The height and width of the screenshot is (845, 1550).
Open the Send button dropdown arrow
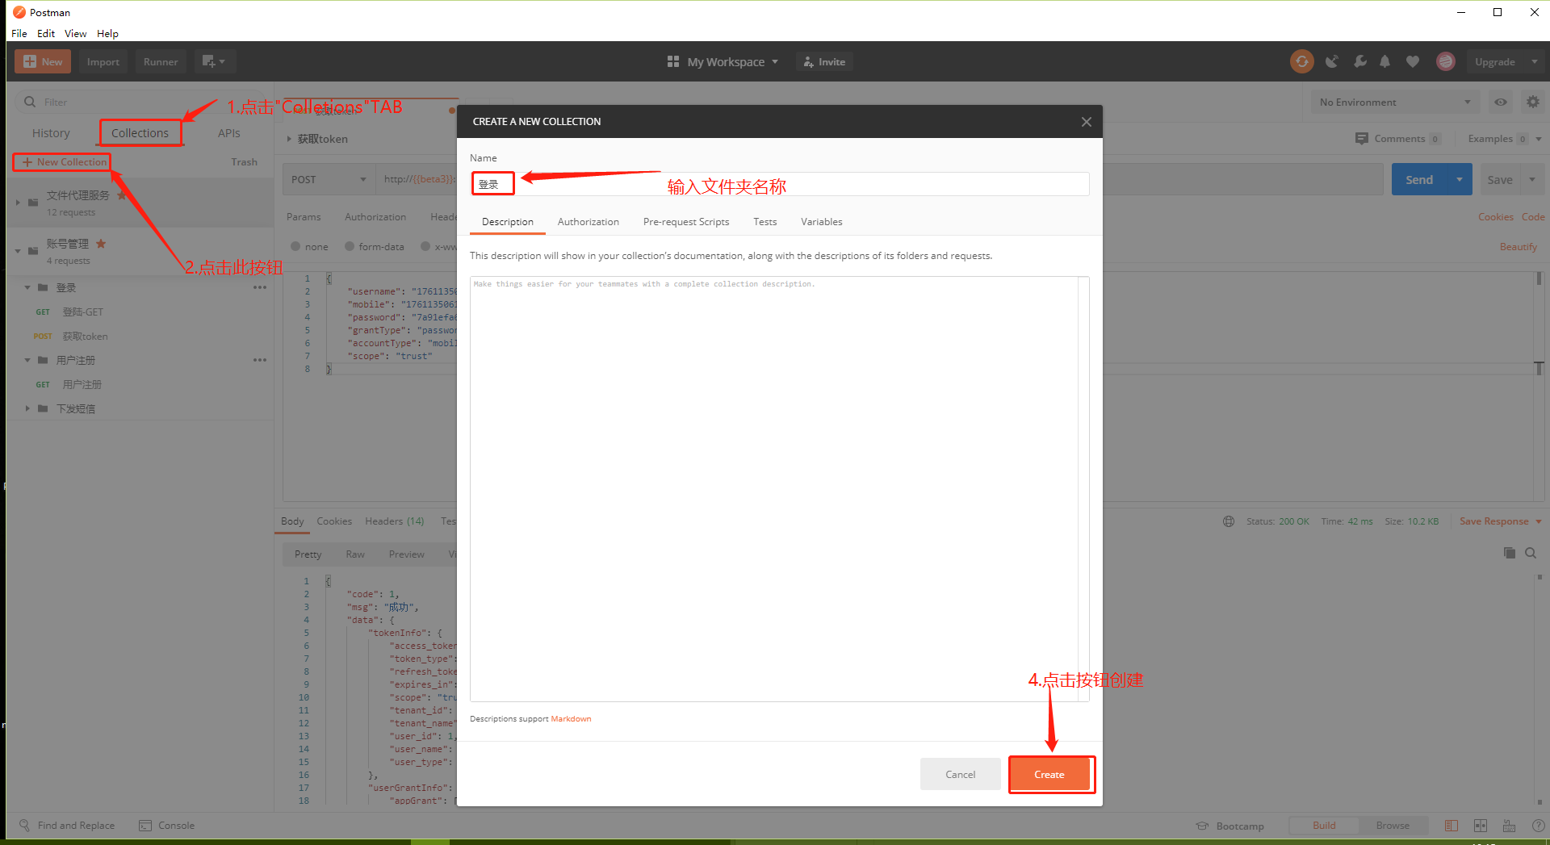coord(1460,179)
